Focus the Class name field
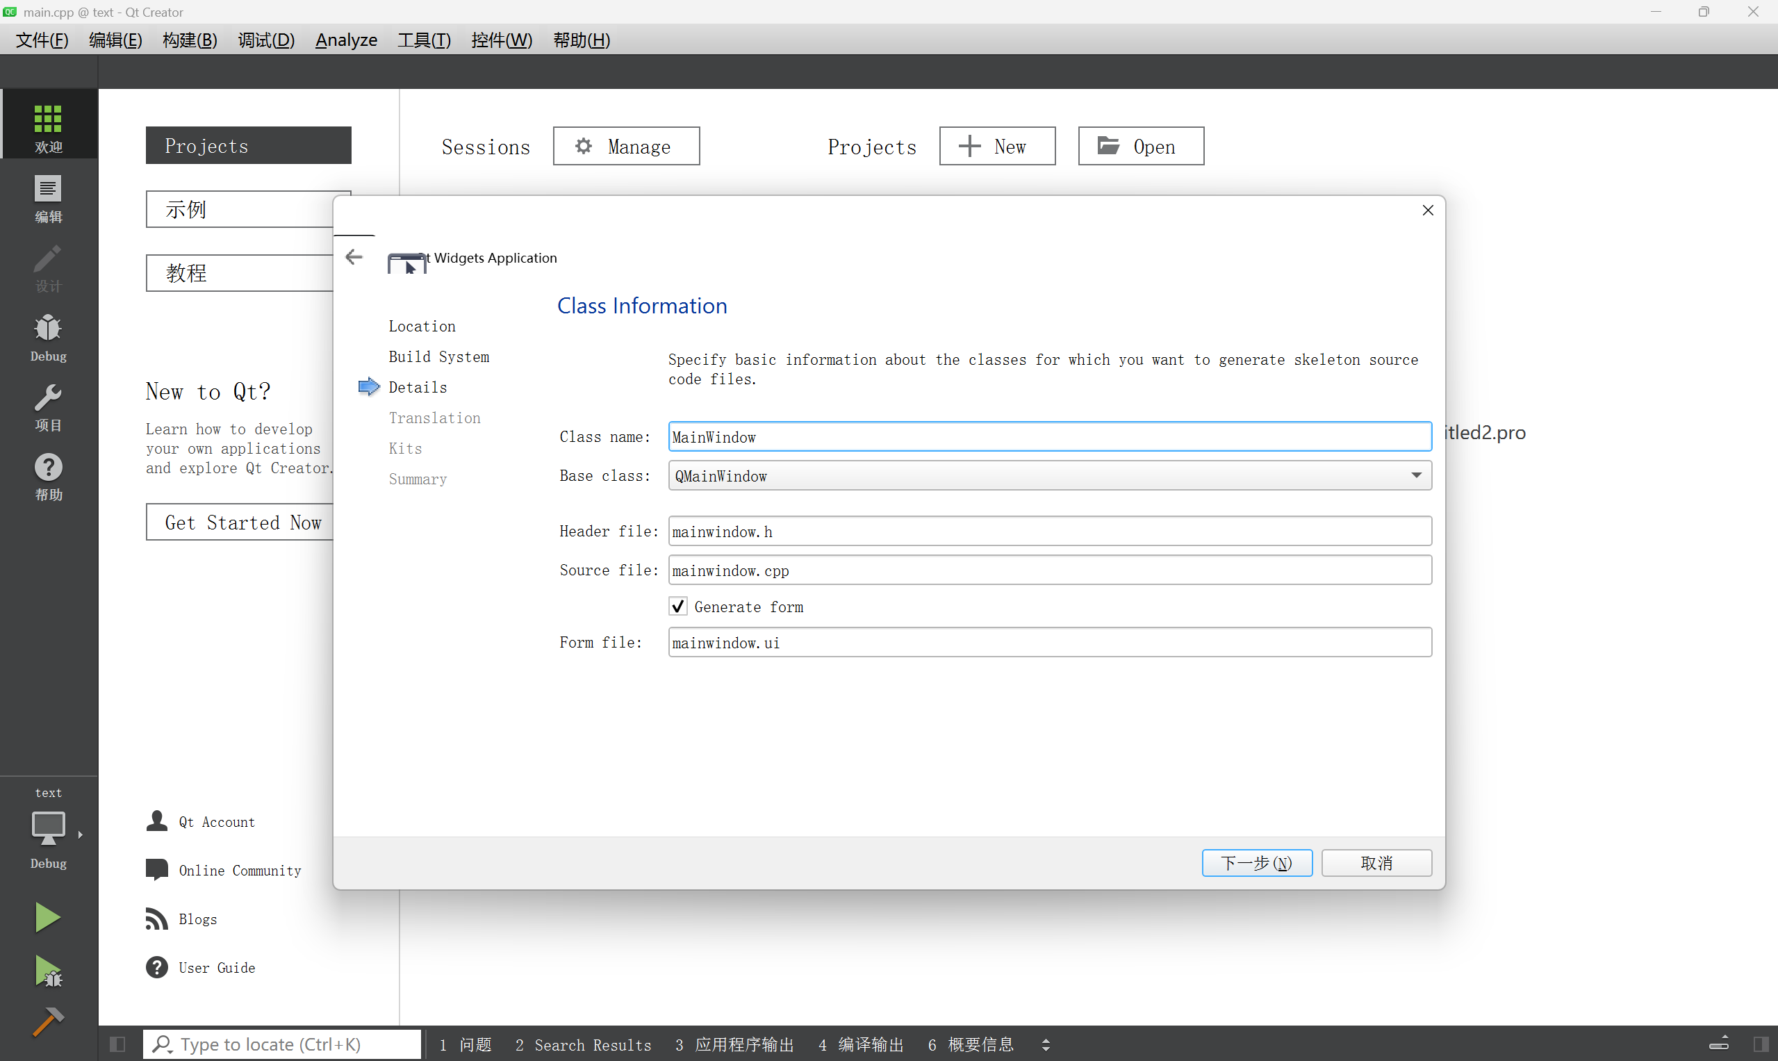Image resolution: width=1778 pixels, height=1061 pixels. click(1049, 436)
